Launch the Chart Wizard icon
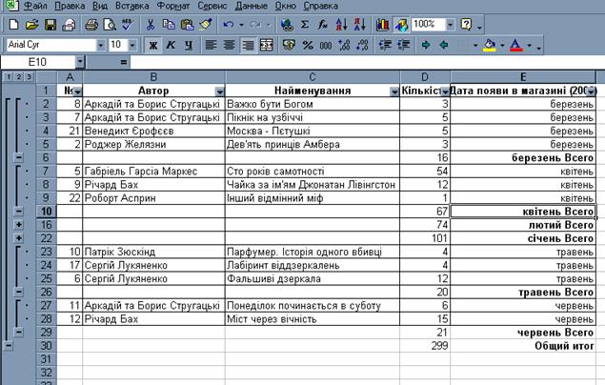The image size is (605, 385). (382, 25)
